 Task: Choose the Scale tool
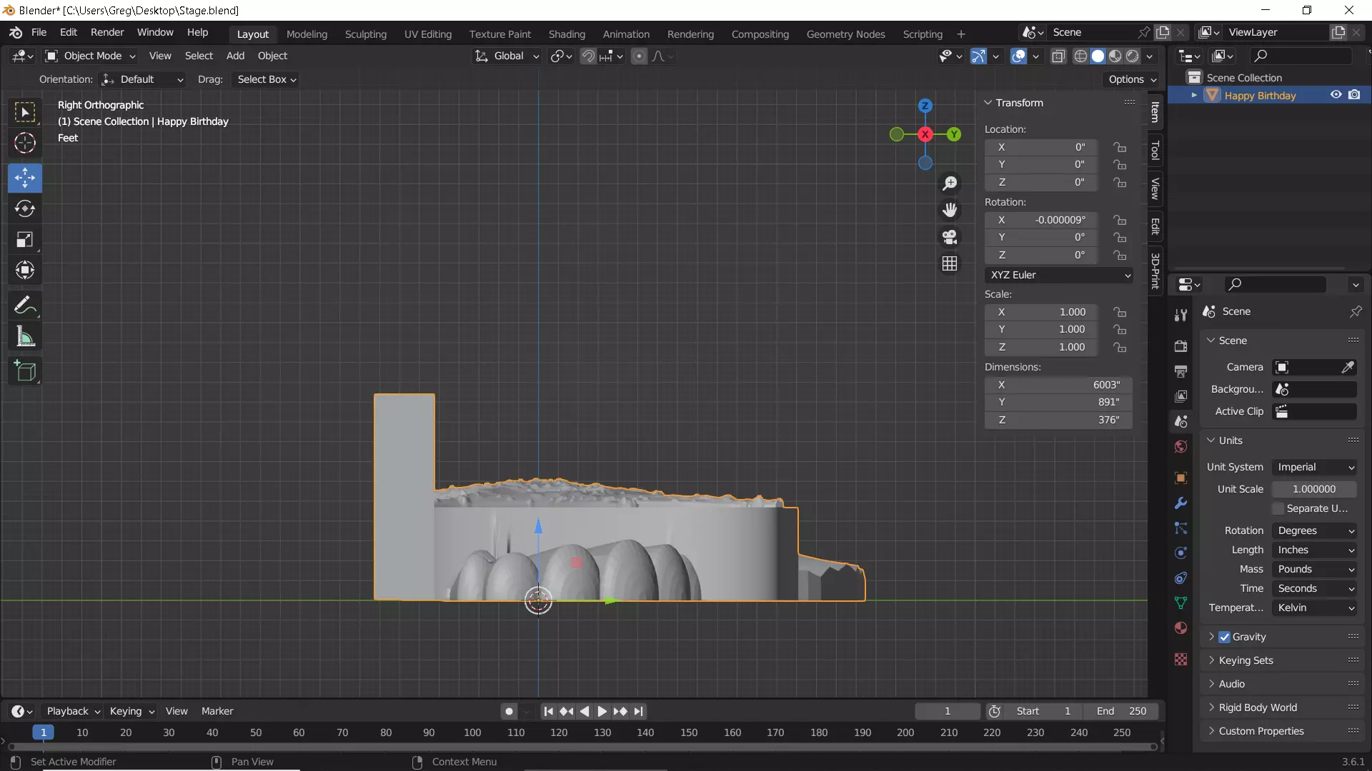point(25,240)
